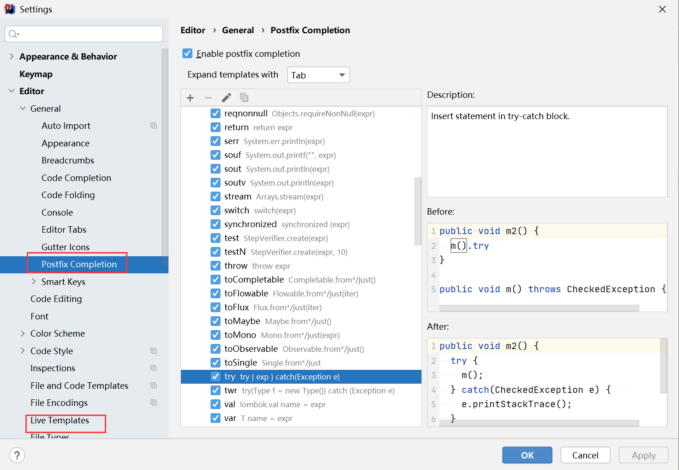Toggle the var template checkbox

[216, 418]
